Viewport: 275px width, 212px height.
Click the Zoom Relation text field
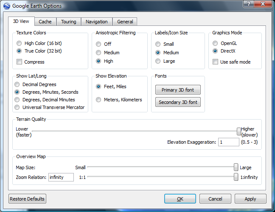(61, 177)
